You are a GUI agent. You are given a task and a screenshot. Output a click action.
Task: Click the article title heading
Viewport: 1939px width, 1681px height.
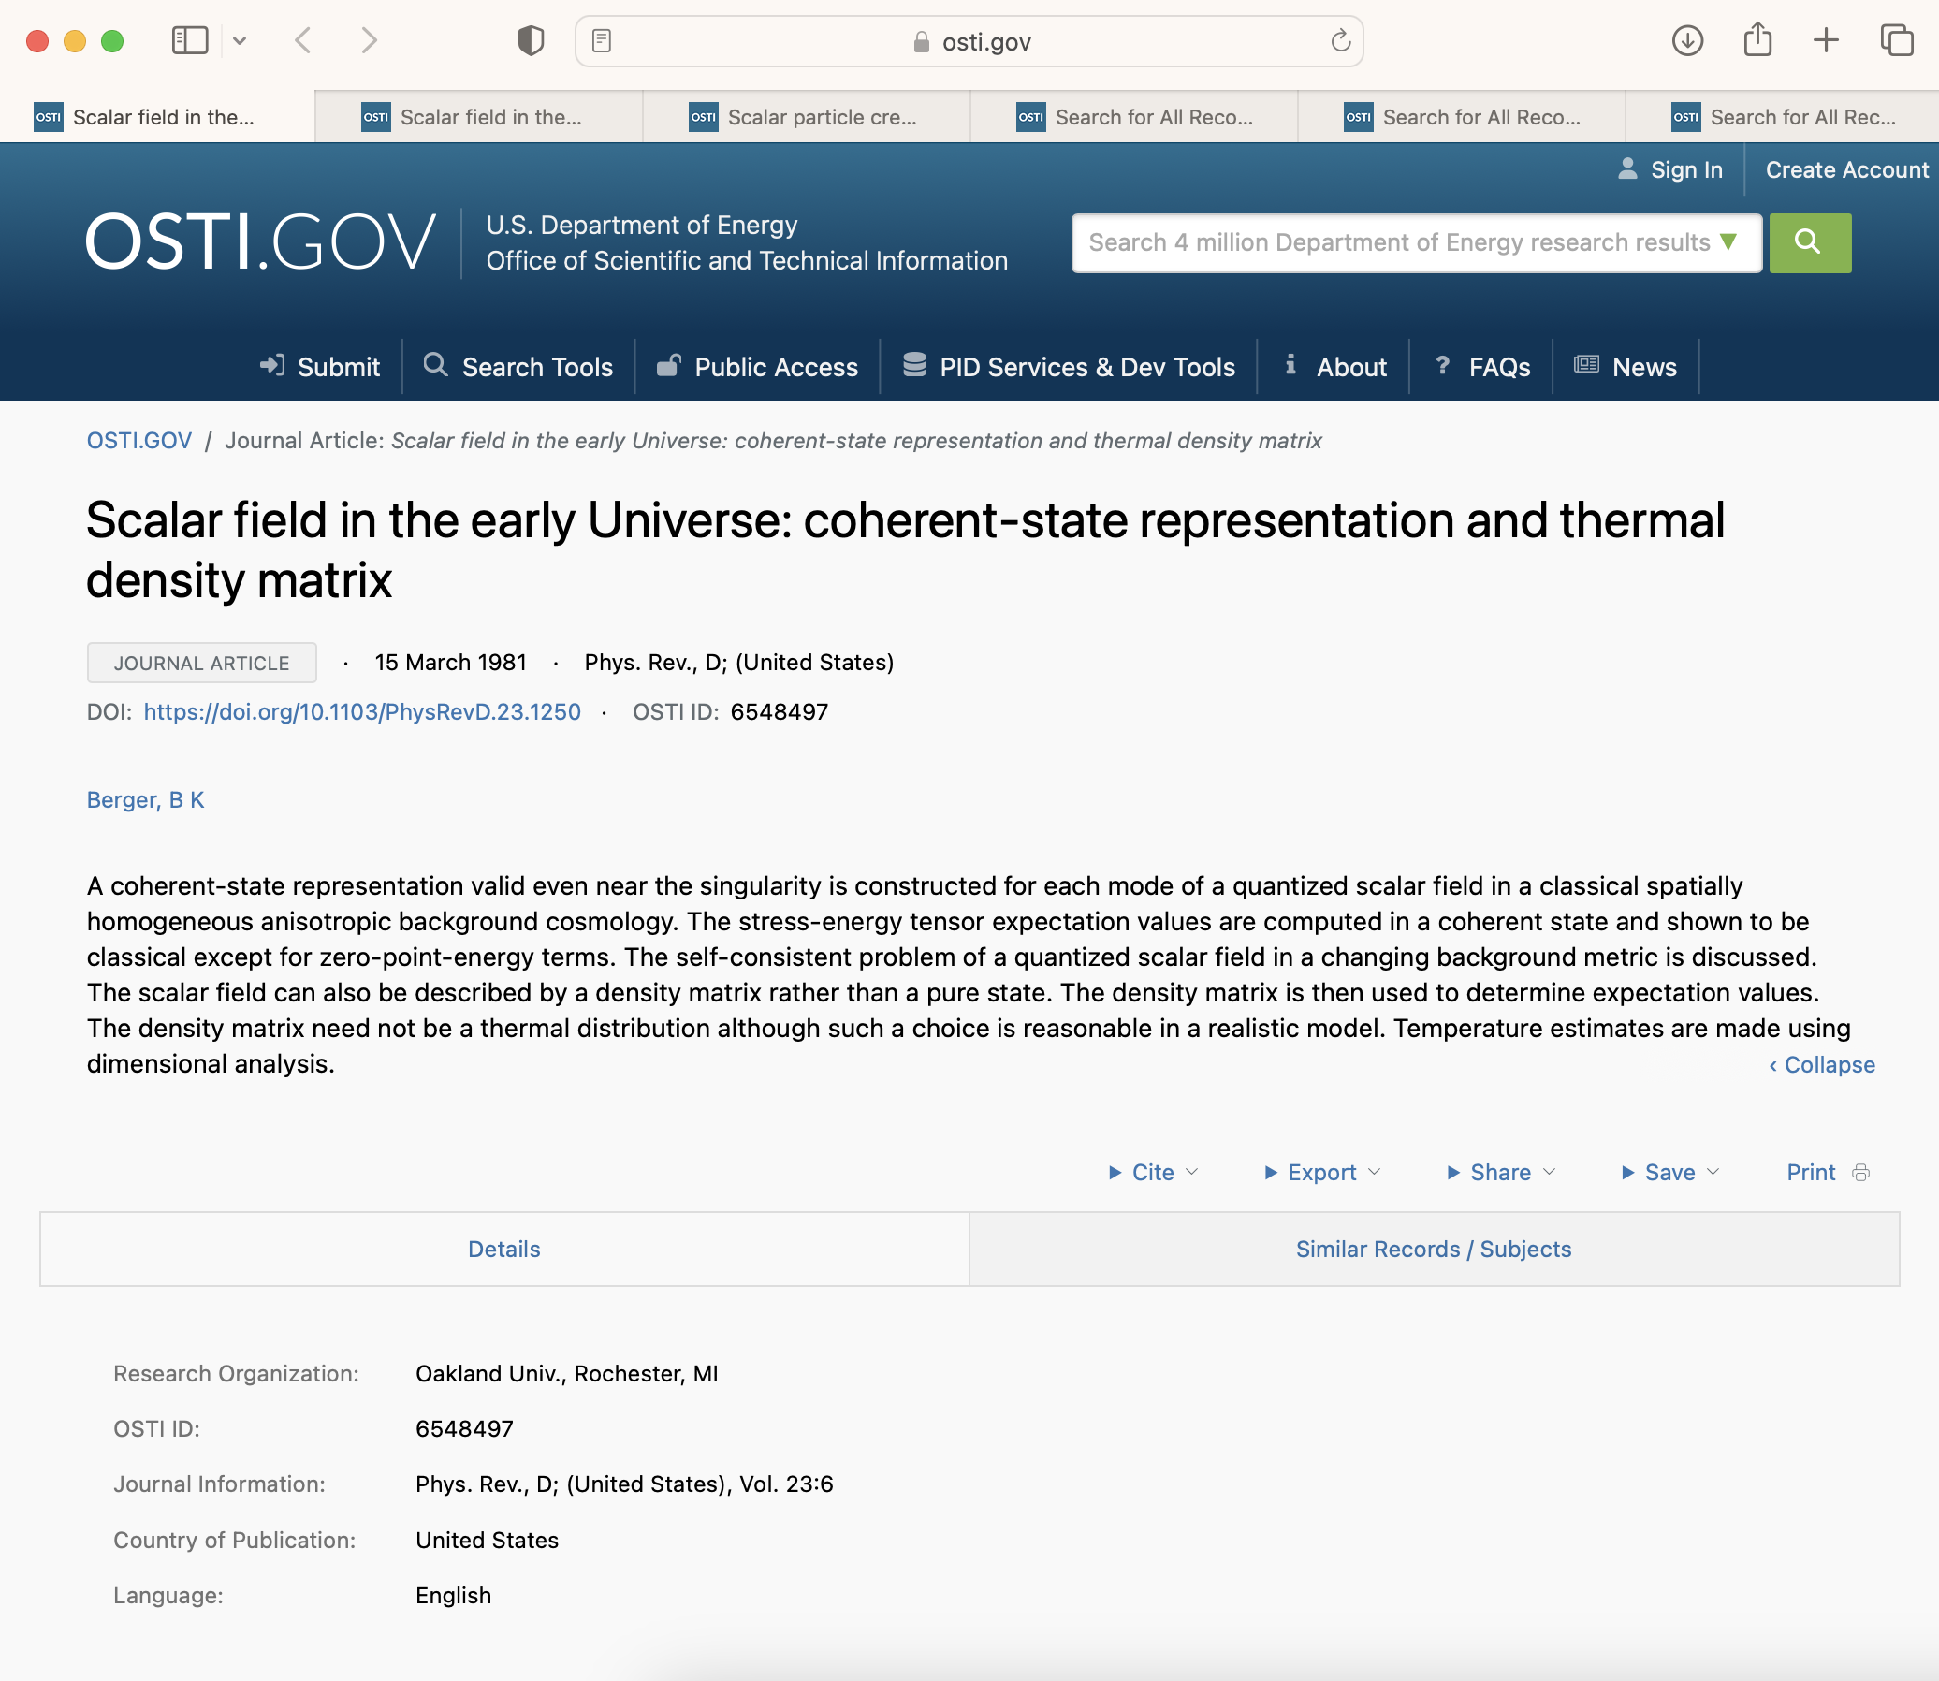(x=905, y=549)
